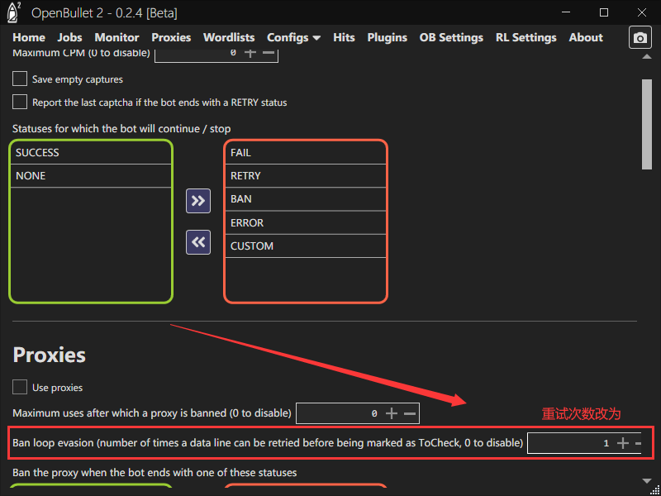The height and width of the screenshot is (496, 661).
Task: Go to the RL Settings page
Action: 525,37
